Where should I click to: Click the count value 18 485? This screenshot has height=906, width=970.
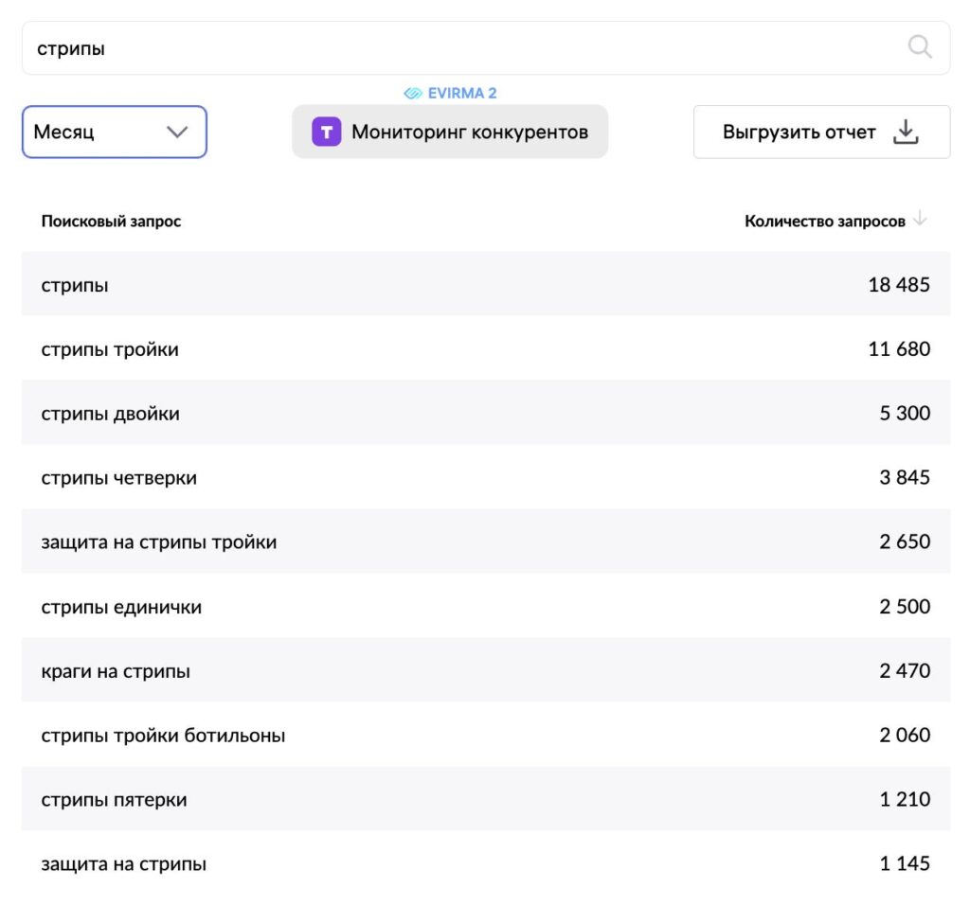[899, 284]
